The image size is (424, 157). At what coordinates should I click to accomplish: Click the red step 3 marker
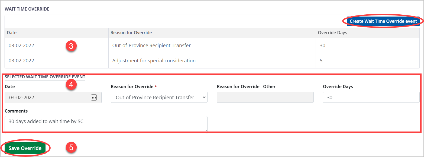click(x=71, y=46)
